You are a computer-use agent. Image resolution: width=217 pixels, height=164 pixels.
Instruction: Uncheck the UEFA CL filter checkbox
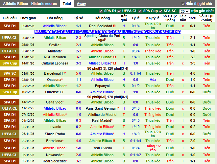tap(119, 11)
